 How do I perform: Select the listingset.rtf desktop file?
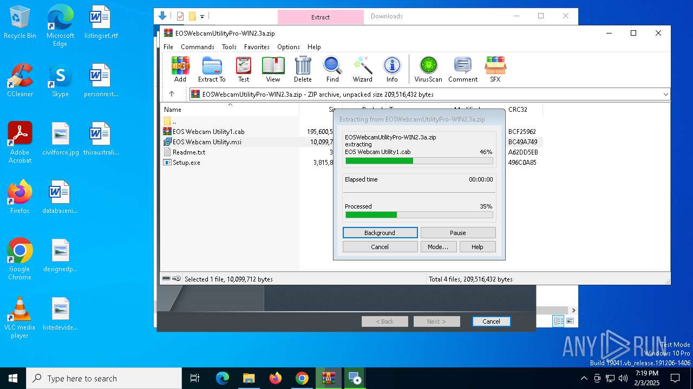[x=101, y=22]
